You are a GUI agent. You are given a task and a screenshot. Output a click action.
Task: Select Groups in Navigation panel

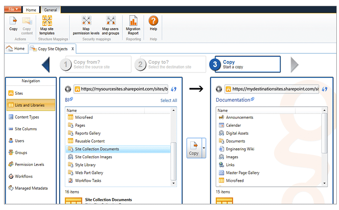(x=31, y=153)
